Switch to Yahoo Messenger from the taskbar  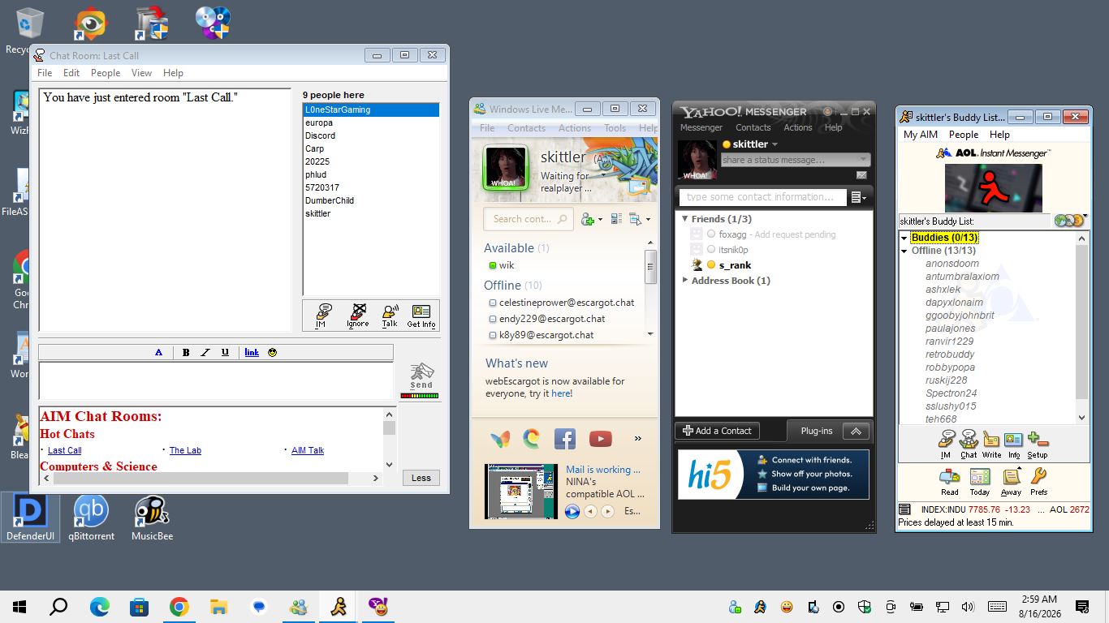pyautogui.click(x=378, y=607)
